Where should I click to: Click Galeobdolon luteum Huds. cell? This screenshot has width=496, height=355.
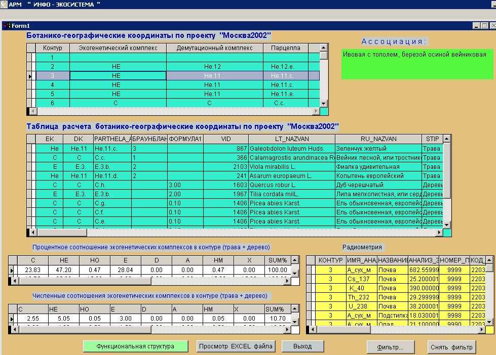pyautogui.click(x=292, y=149)
